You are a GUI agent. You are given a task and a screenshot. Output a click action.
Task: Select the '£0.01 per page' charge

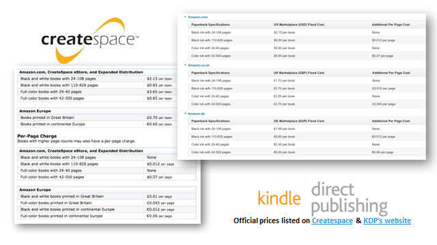click(159, 197)
